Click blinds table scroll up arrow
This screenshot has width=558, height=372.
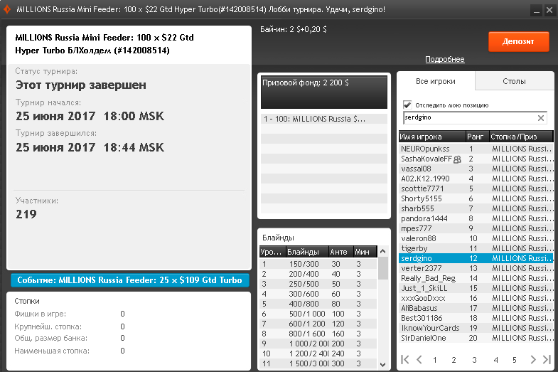[x=383, y=251]
